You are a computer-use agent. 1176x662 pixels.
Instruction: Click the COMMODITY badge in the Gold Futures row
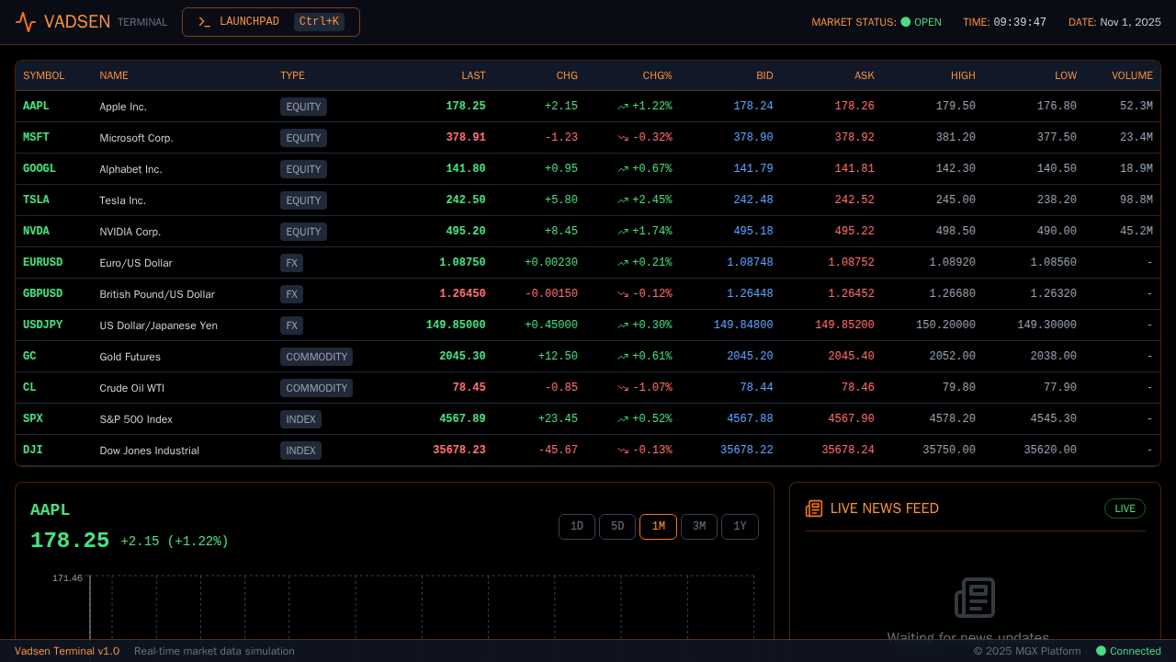[x=316, y=357]
